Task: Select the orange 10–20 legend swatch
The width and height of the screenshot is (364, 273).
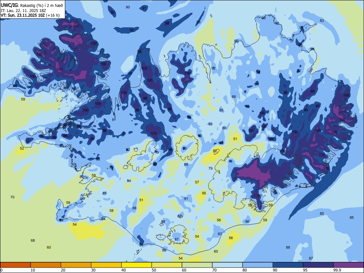Action: [46, 265]
